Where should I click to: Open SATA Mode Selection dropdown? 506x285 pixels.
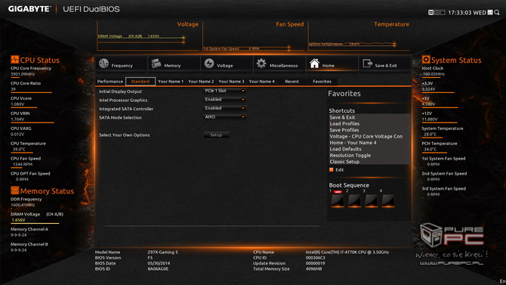tap(225, 117)
